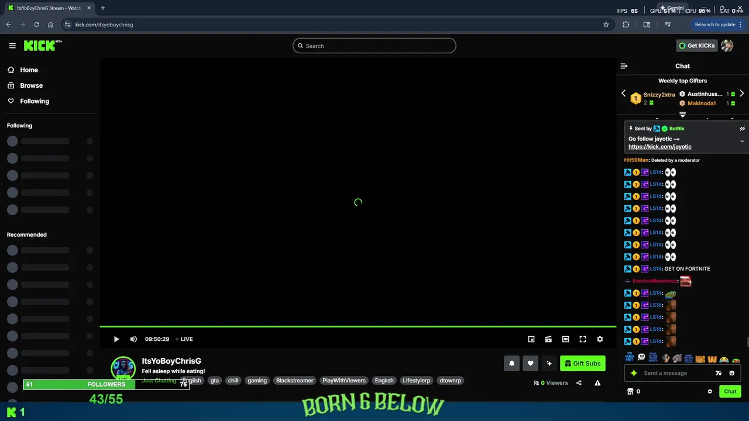Reload the browser page
The image size is (749, 421).
(36, 25)
